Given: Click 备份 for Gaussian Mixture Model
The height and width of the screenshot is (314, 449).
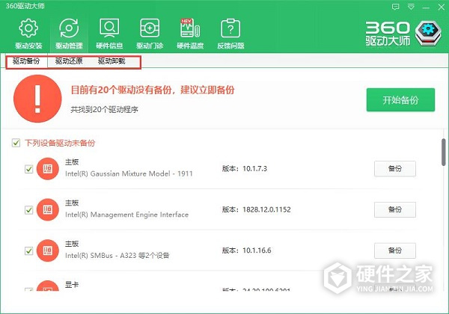Looking at the screenshot, I should click(395, 168).
